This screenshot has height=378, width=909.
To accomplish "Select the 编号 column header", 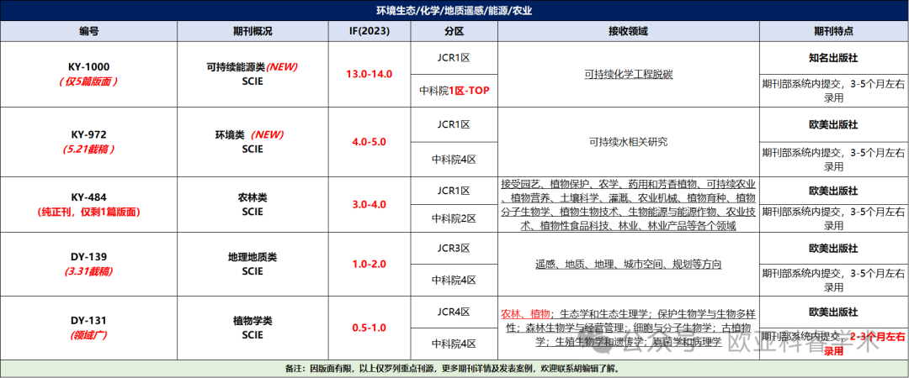I will point(89,31).
